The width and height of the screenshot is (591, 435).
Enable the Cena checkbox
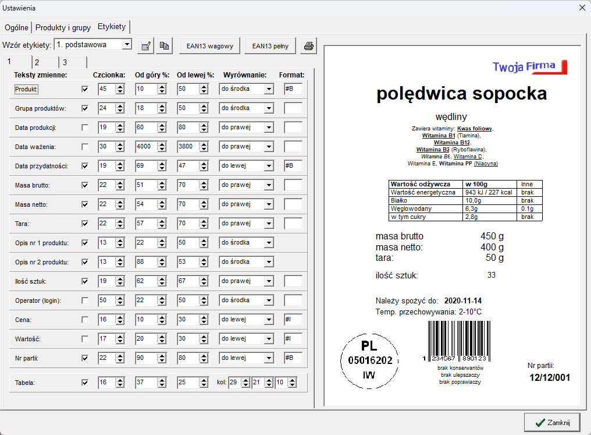pyautogui.click(x=85, y=320)
